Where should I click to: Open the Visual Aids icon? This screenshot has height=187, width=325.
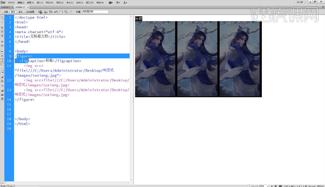[x=66, y=12]
